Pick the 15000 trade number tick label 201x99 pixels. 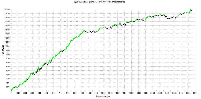117,93
